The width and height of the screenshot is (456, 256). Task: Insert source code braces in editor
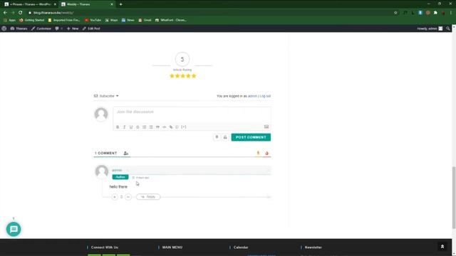pyautogui.click(x=177, y=127)
